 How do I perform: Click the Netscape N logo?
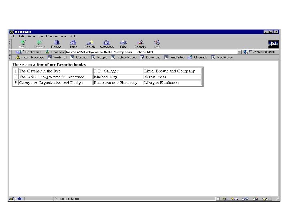273,44
